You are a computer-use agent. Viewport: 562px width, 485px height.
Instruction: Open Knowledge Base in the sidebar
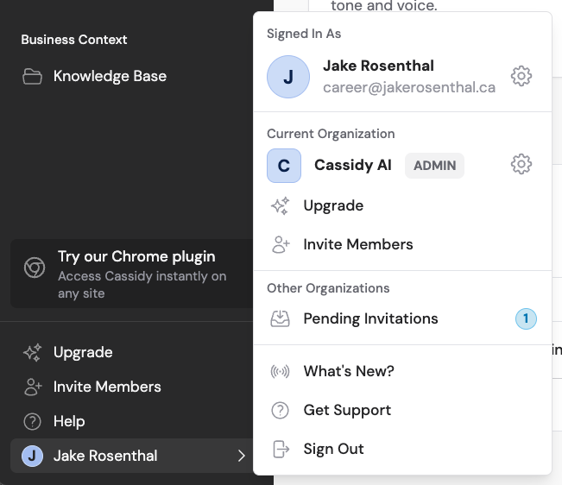click(x=132, y=76)
